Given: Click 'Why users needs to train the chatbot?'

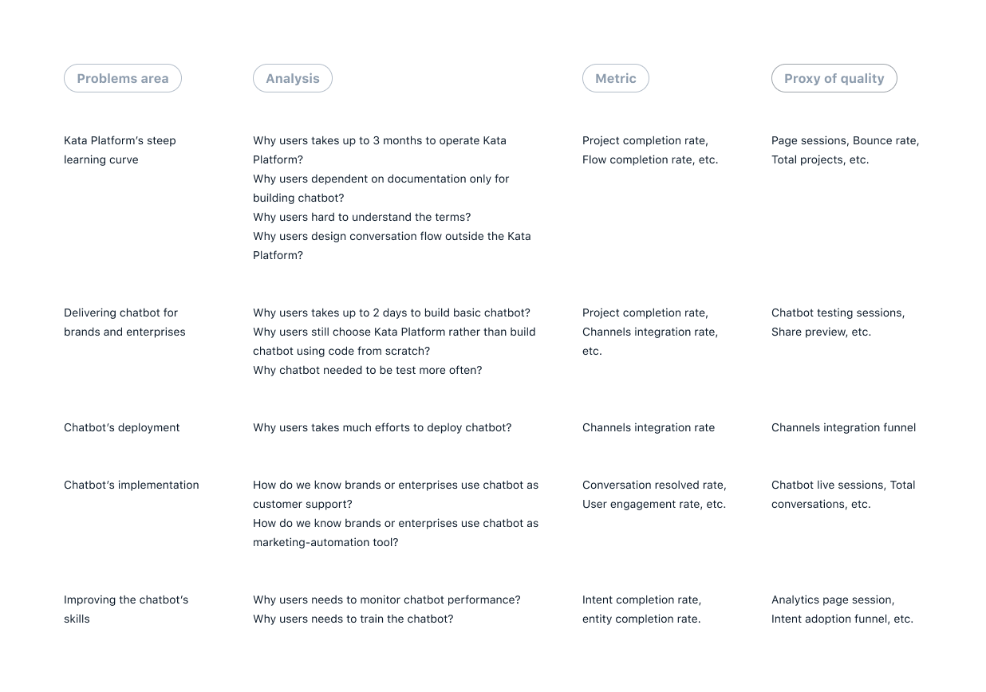Looking at the screenshot, I should coord(353,619).
